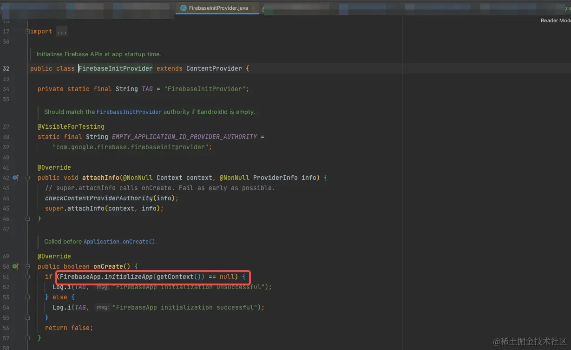The width and height of the screenshot is (571, 350).
Task: Open the Application.onCreate() link in the comment
Action: click(x=119, y=241)
